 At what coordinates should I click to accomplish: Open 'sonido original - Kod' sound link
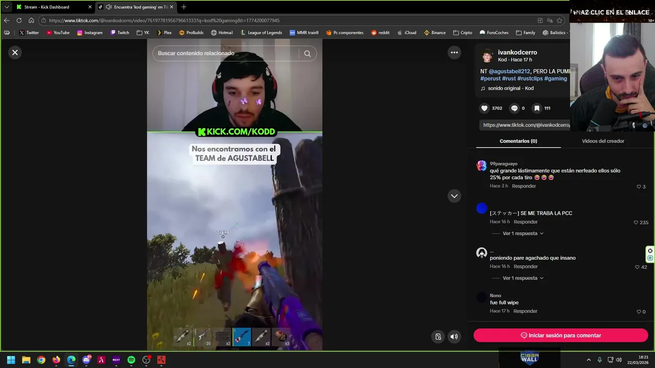pyautogui.click(x=511, y=88)
